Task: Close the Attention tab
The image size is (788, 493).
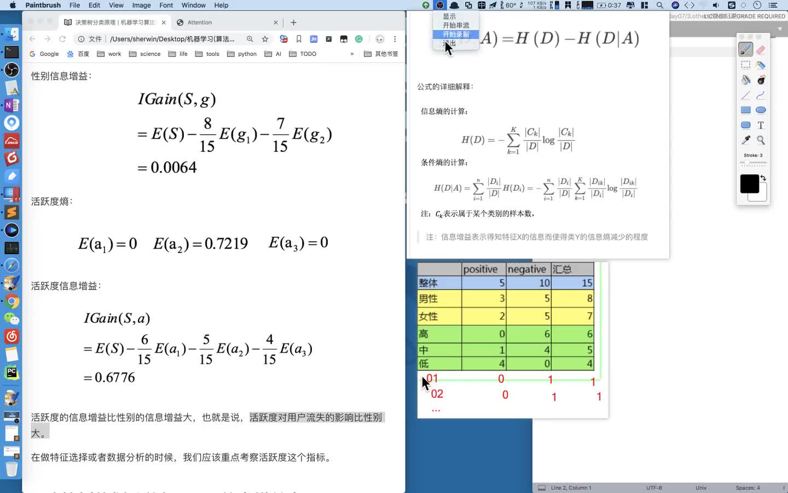Action: point(276,22)
